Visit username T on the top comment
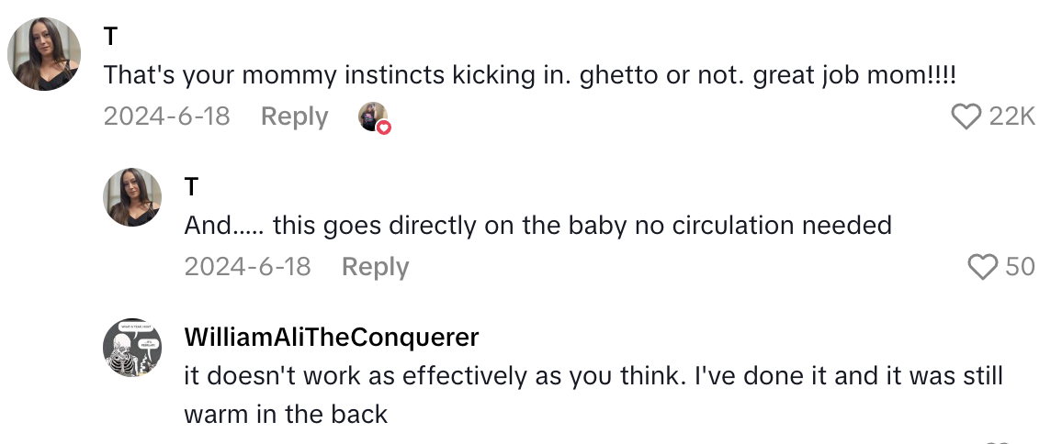Viewport: 1062px width, 444px height. (111, 35)
